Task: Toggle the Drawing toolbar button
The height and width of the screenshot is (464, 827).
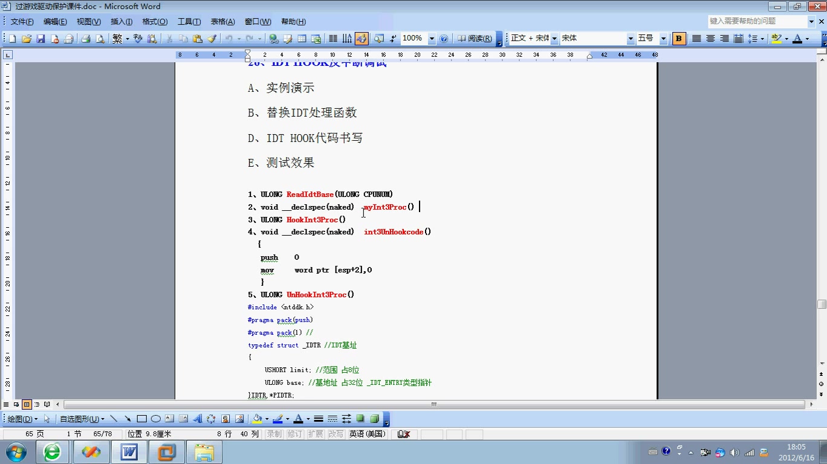Action: (362, 39)
